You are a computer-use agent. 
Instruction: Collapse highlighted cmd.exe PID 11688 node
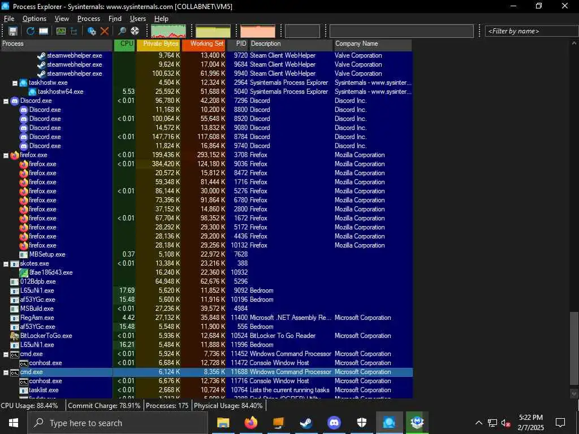tap(6, 372)
